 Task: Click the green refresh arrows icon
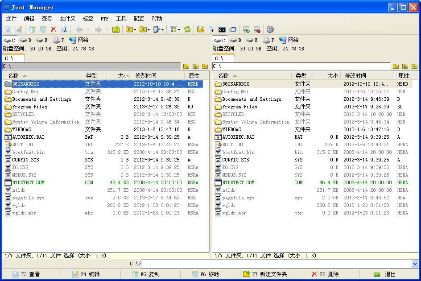pyautogui.click(x=187, y=29)
